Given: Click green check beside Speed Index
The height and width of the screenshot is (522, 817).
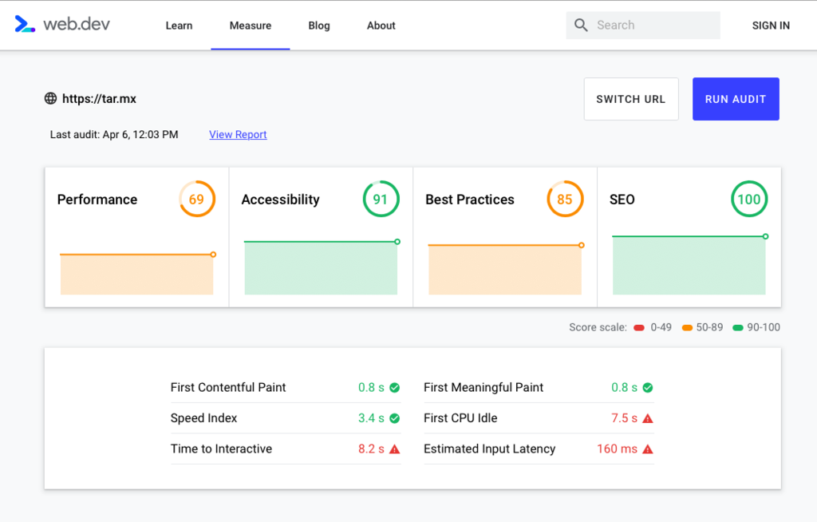Looking at the screenshot, I should point(395,418).
